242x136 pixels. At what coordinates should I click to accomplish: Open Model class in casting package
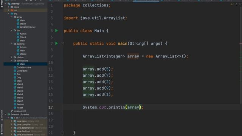pos(23,54)
